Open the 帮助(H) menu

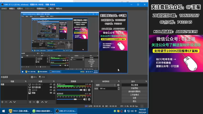pyautogui.click(x=59, y=9)
